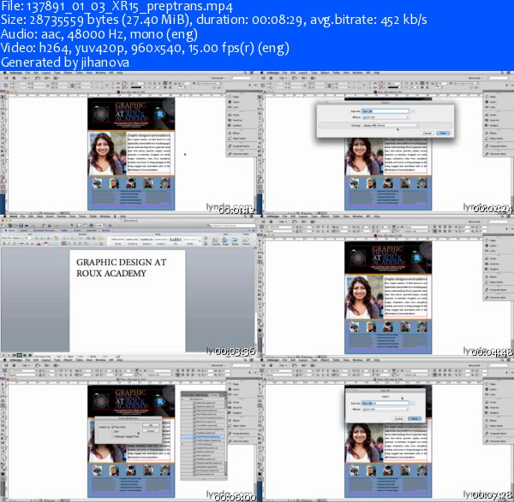514x502 pixels.
Task: Click the Bold icon in Word ribbon
Action: click(4, 244)
